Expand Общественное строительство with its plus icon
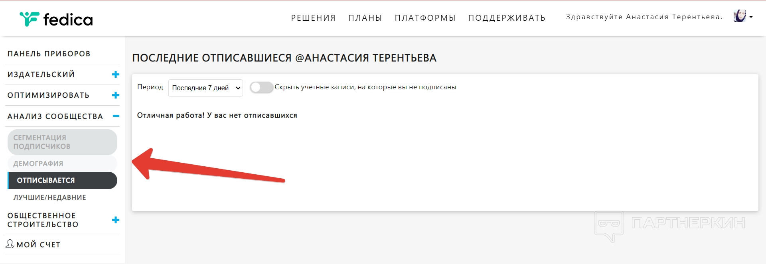The height and width of the screenshot is (264, 766). pos(116,220)
